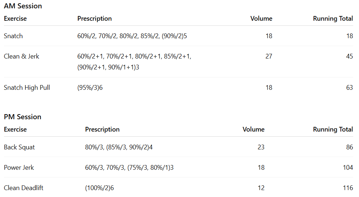This screenshot has width=359, height=197.
Task: Click the Back Squat exercise name
Action: click(19, 147)
